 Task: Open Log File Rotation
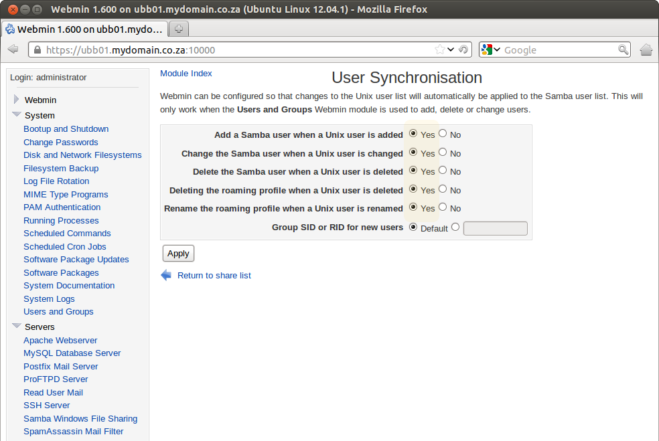[56, 181]
